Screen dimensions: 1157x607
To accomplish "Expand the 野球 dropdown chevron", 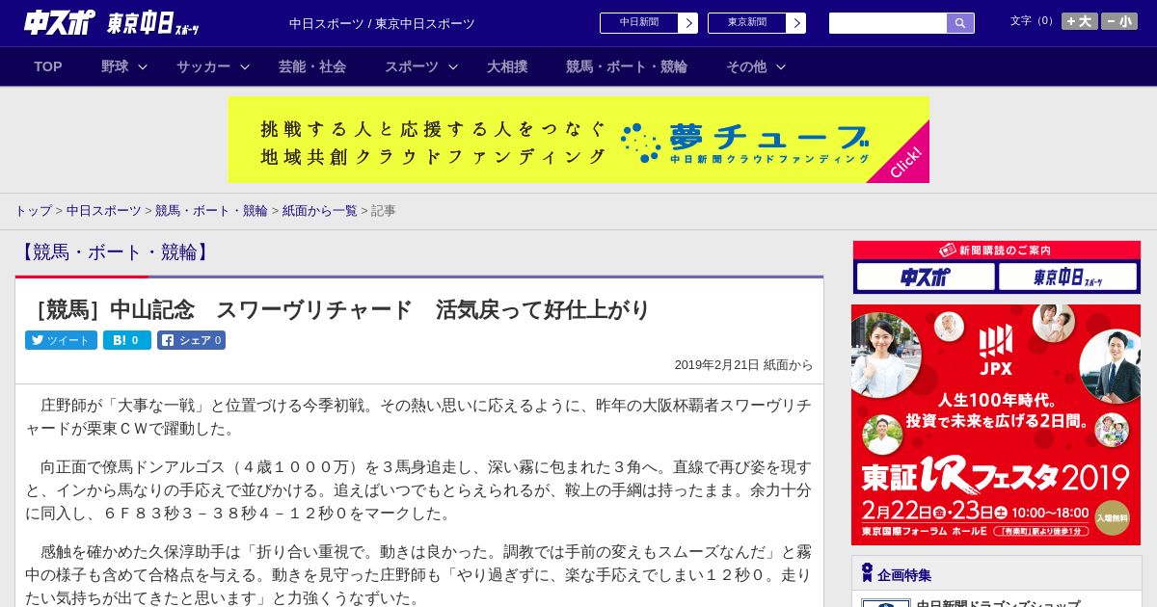I will (143, 66).
